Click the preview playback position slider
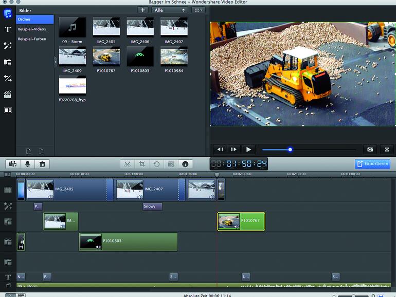 click(x=290, y=150)
